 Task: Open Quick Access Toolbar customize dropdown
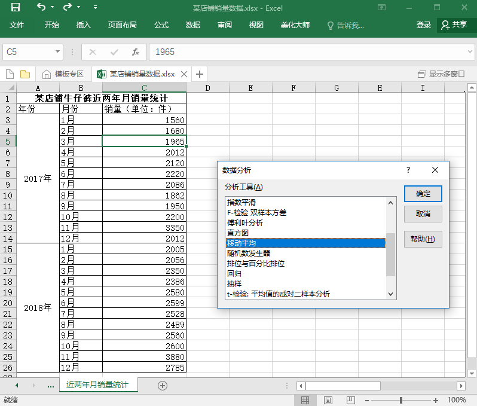tap(96, 8)
